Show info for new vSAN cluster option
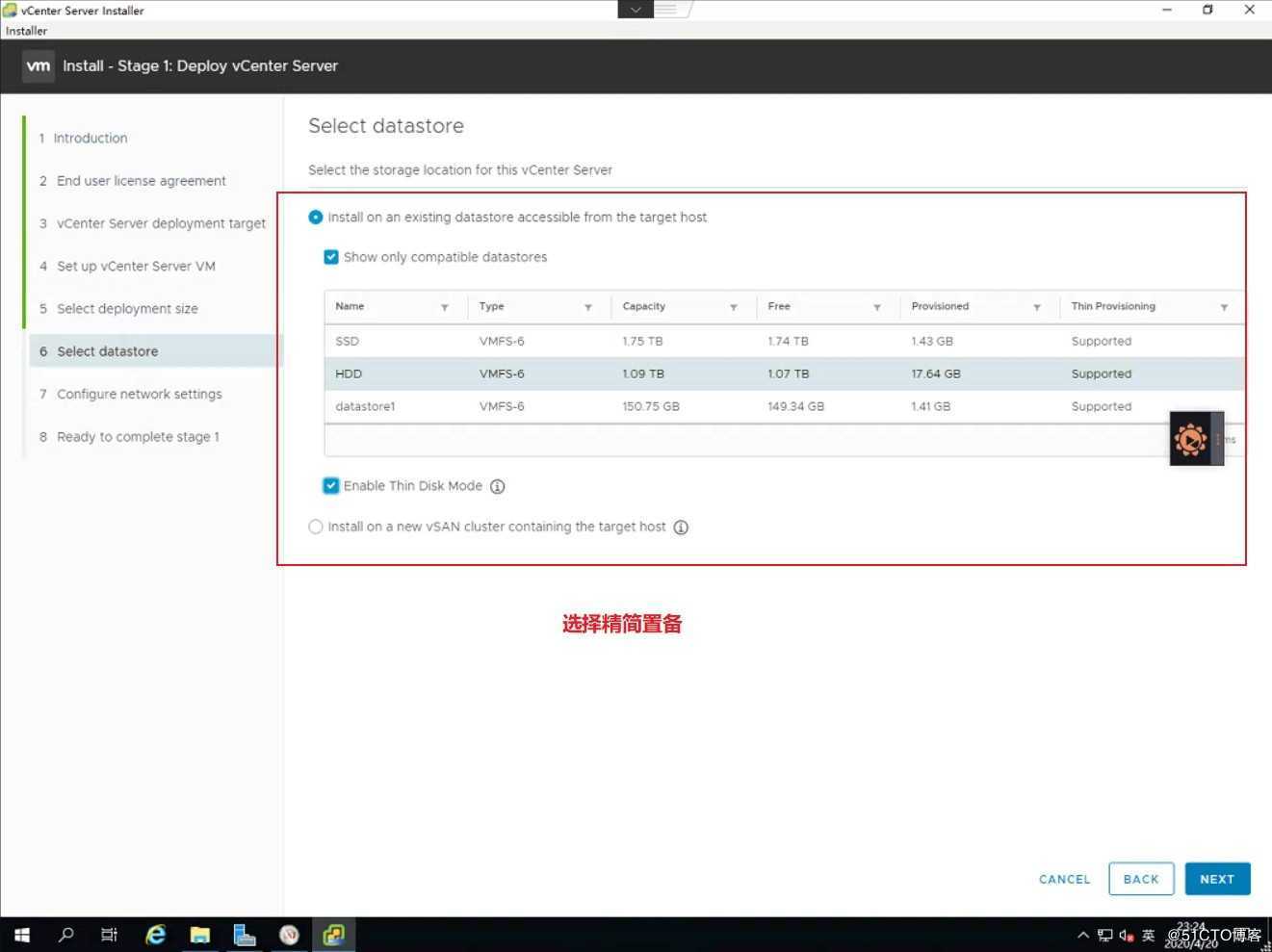This screenshot has width=1272, height=952. [x=681, y=527]
